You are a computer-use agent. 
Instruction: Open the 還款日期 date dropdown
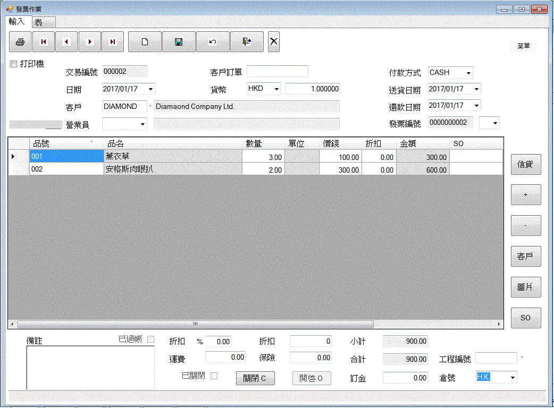pyautogui.click(x=476, y=106)
